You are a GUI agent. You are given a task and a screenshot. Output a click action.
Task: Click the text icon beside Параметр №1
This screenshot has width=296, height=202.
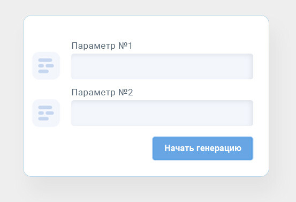tap(46, 66)
